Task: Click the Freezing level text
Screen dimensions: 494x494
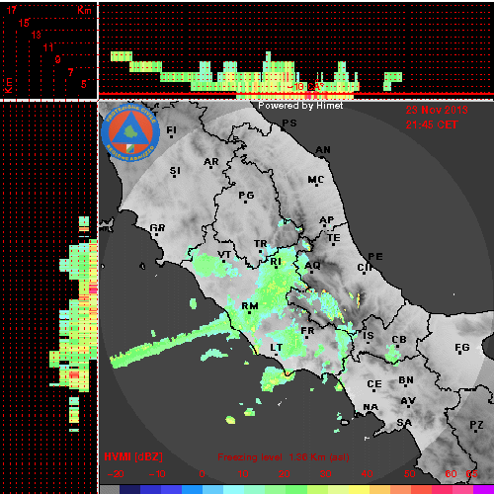Action: coord(250,457)
